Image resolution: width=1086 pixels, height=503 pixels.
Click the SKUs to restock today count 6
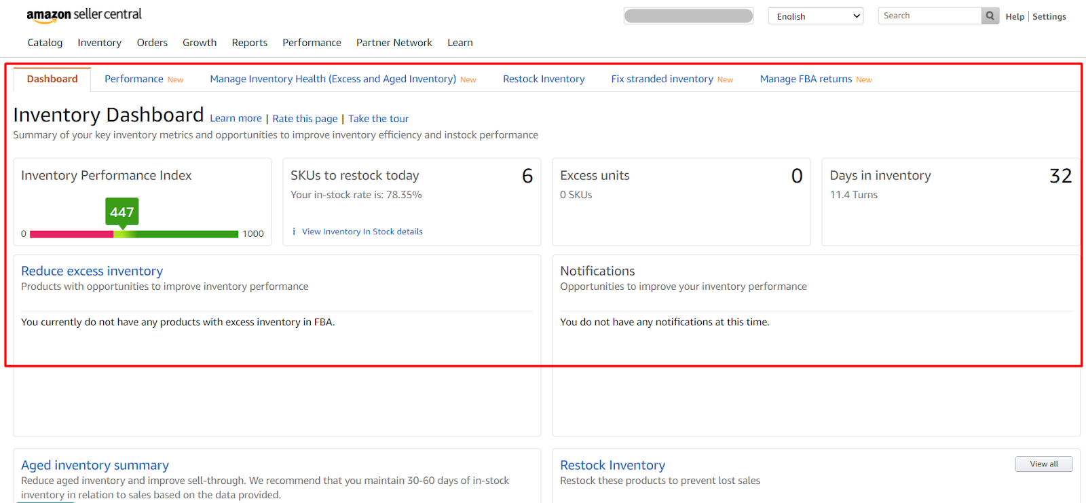(x=527, y=176)
